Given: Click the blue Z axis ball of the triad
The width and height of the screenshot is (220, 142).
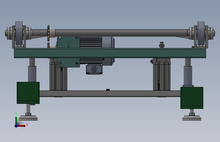Looking at the screenshot, I should coord(16,126).
